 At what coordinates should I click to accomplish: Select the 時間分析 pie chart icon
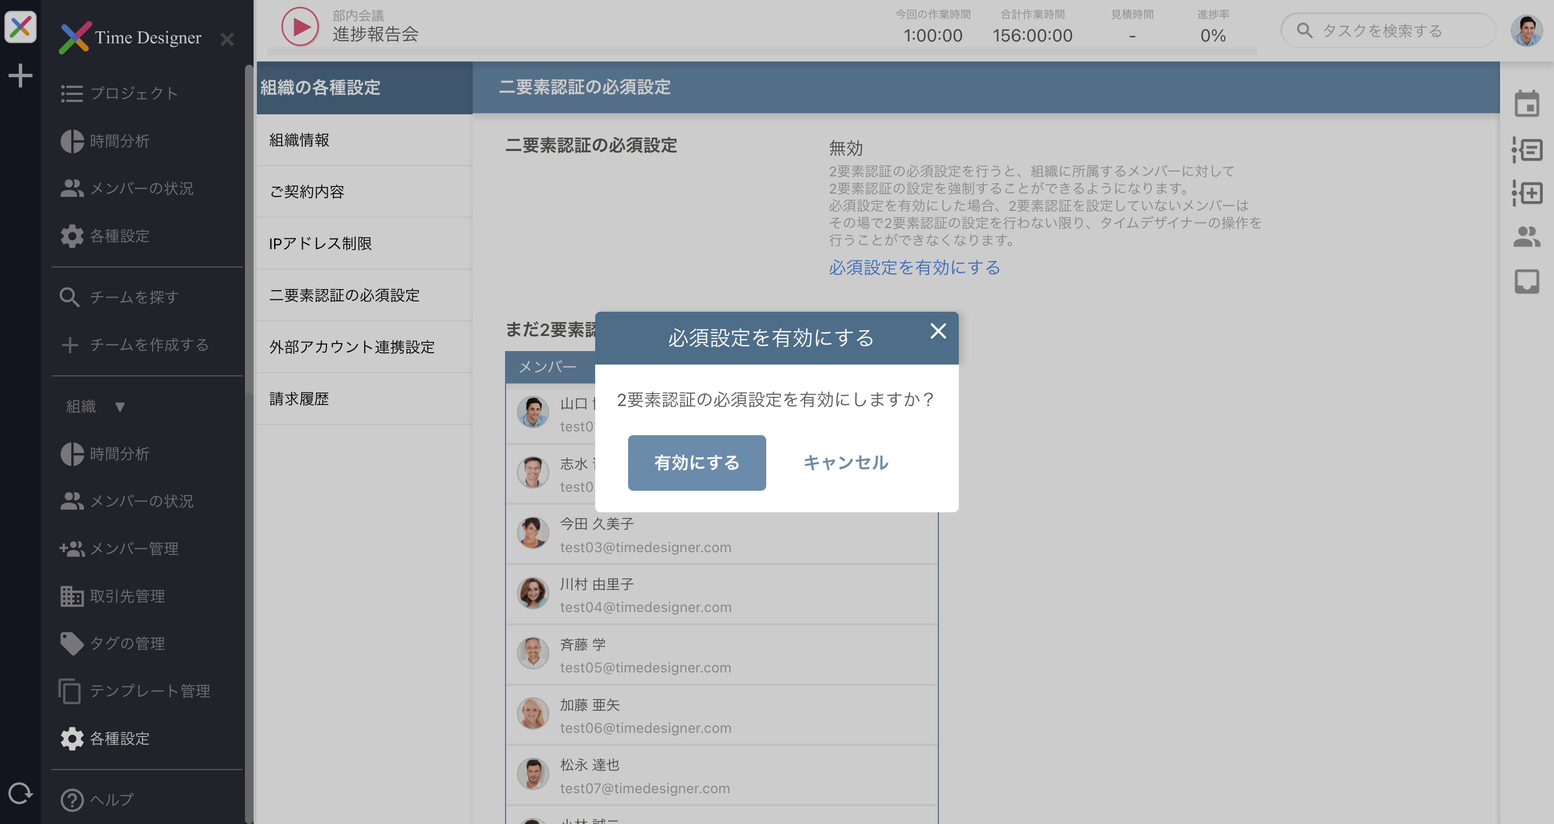pyautogui.click(x=72, y=141)
